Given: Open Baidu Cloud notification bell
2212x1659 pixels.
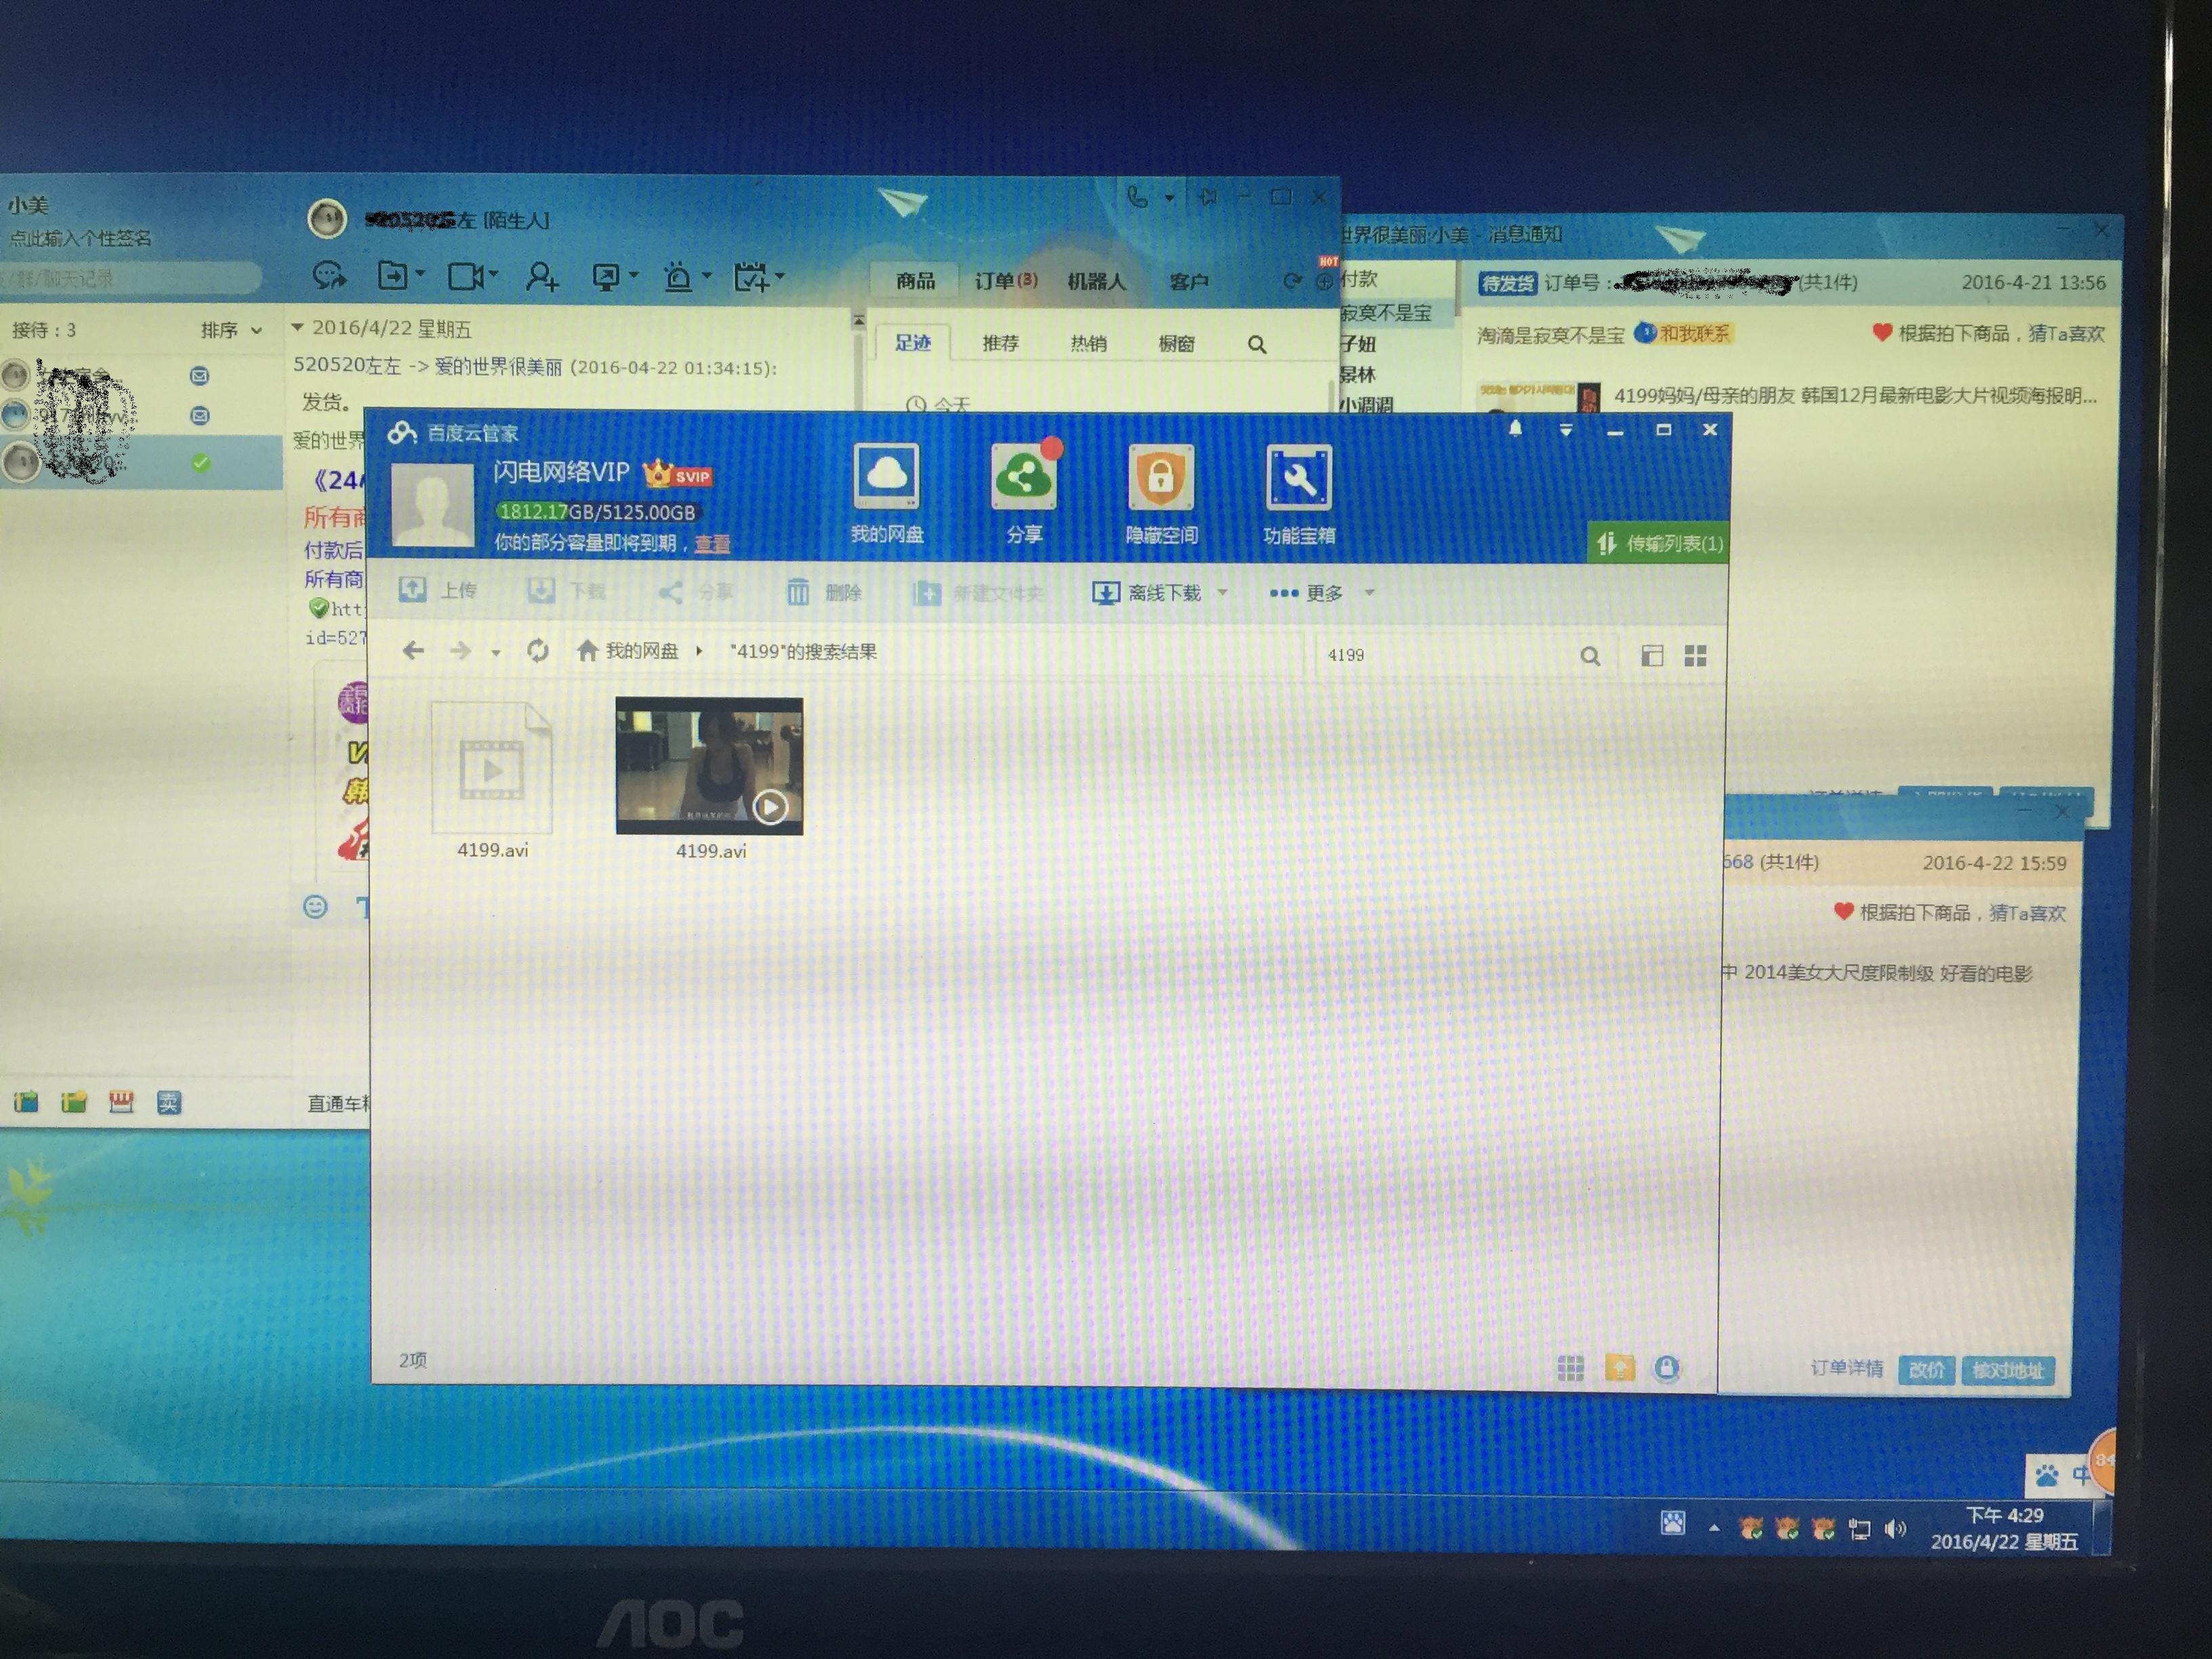Looking at the screenshot, I should (x=1515, y=429).
